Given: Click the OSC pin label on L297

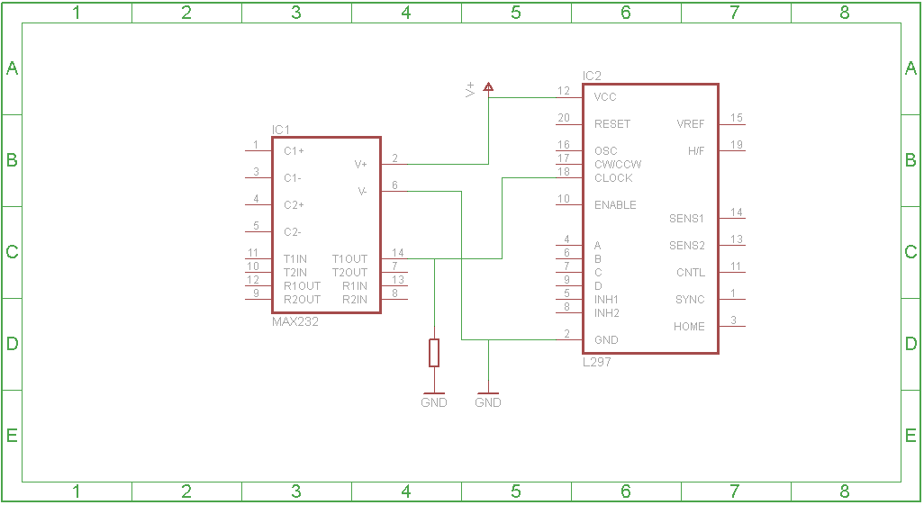Looking at the screenshot, I should coord(606,151).
